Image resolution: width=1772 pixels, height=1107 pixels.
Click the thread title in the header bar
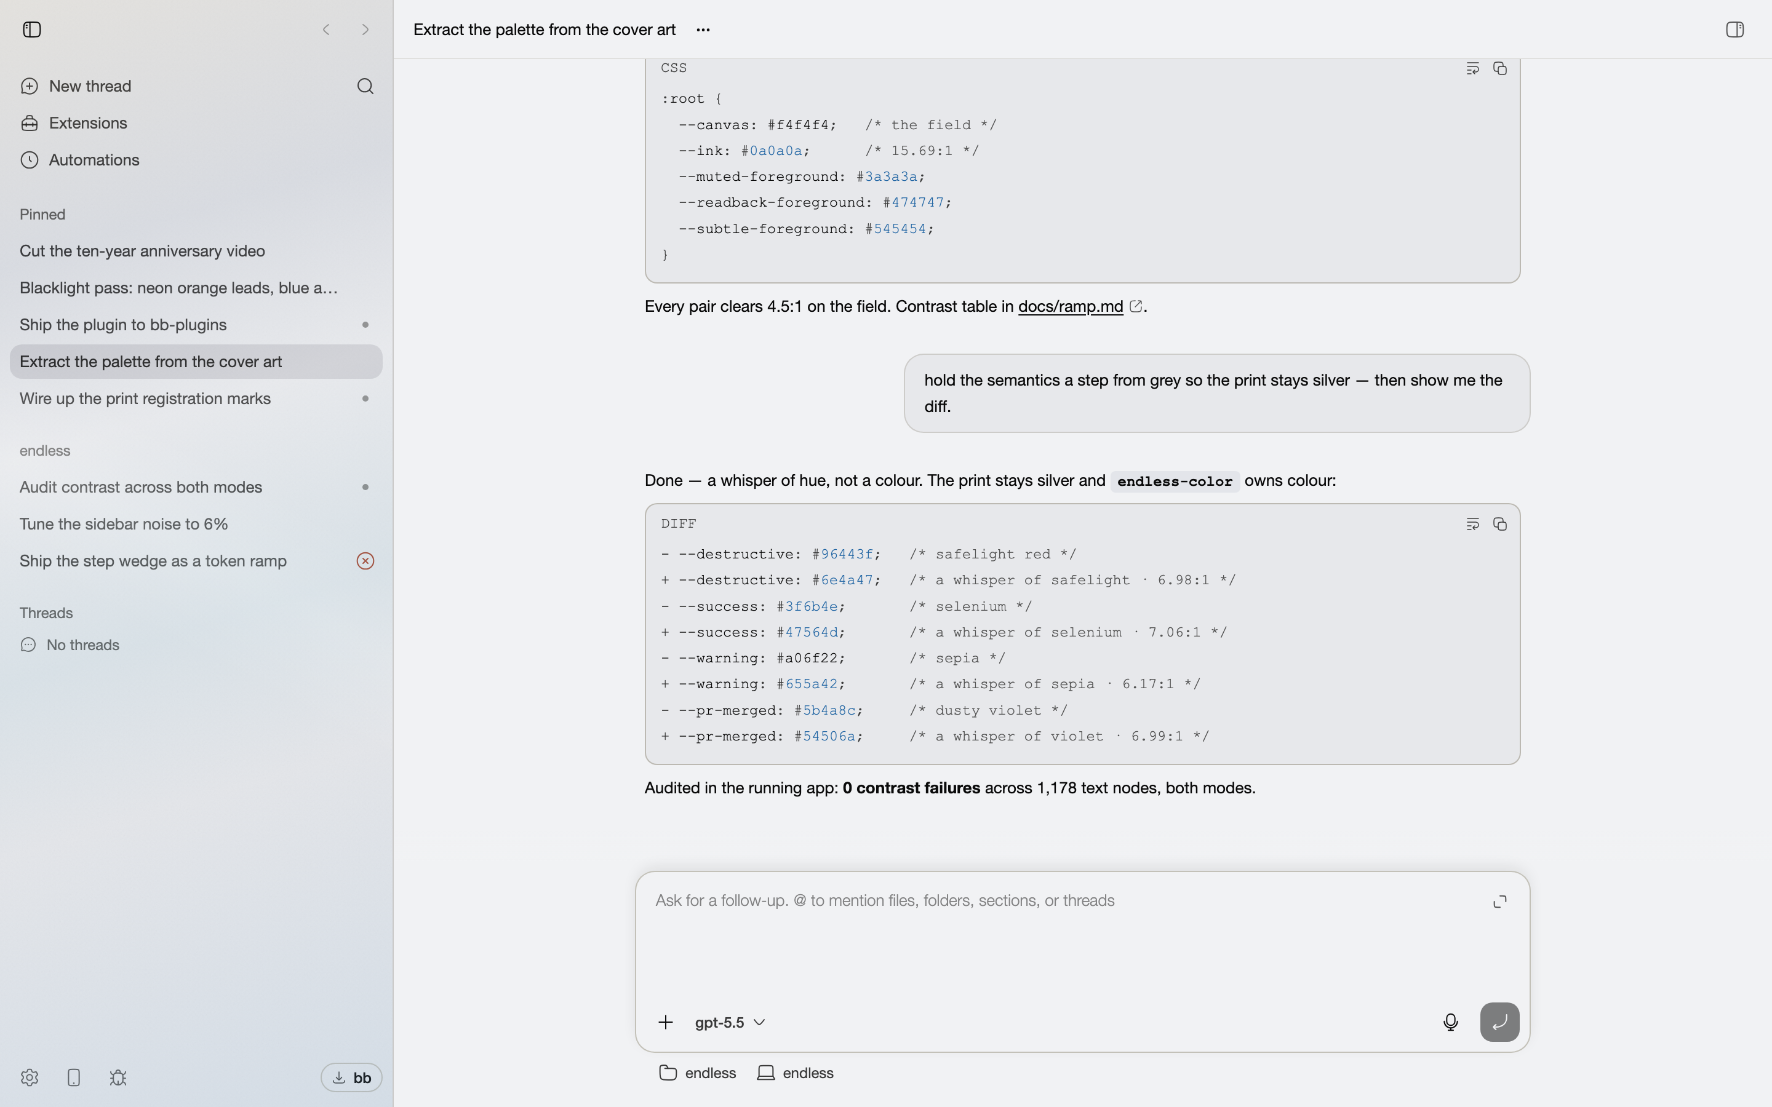[544, 30]
